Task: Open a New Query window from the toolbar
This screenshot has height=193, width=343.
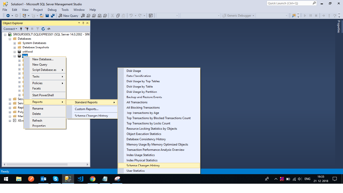Action: pyautogui.click(x=68, y=15)
